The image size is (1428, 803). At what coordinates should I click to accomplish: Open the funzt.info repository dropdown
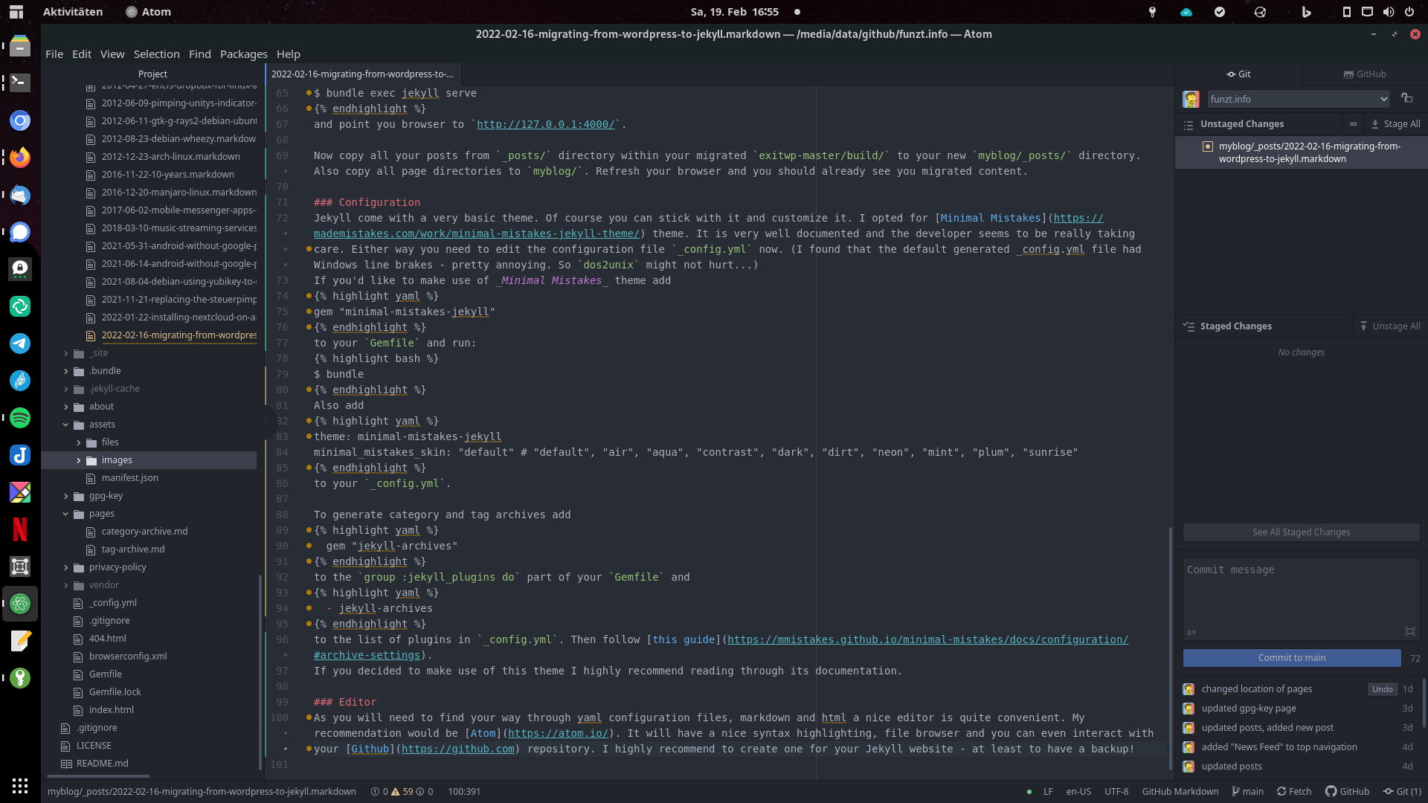click(1298, 99)
